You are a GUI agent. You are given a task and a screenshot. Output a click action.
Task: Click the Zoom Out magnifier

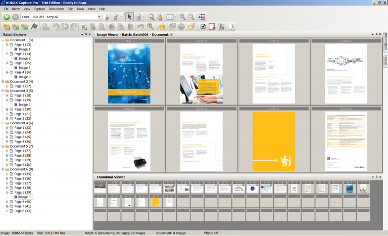click(x=191, y=17)
